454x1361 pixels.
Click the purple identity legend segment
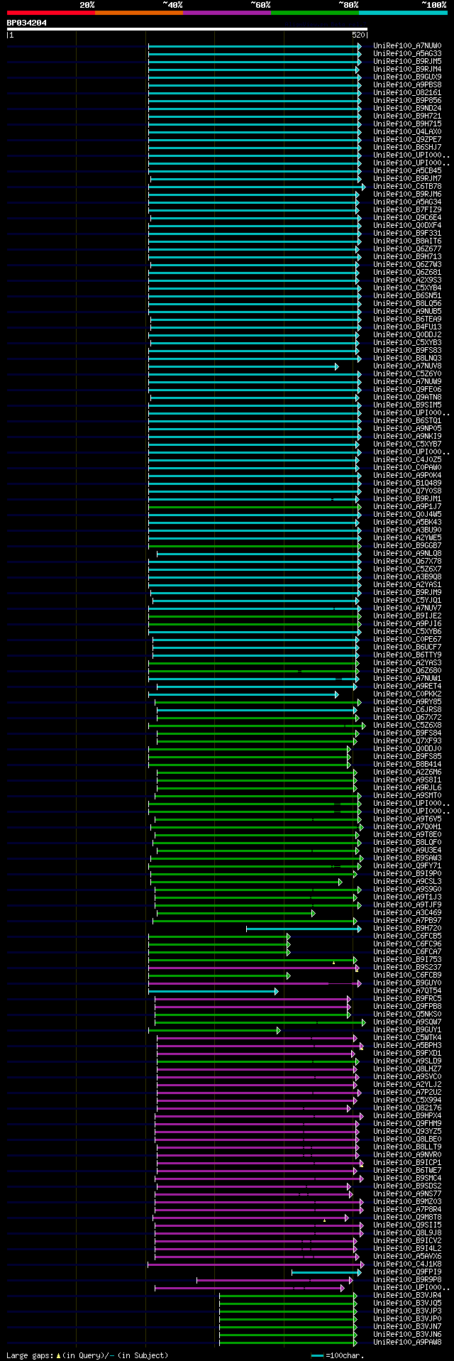pyautogui.click(x=226, y=12)
